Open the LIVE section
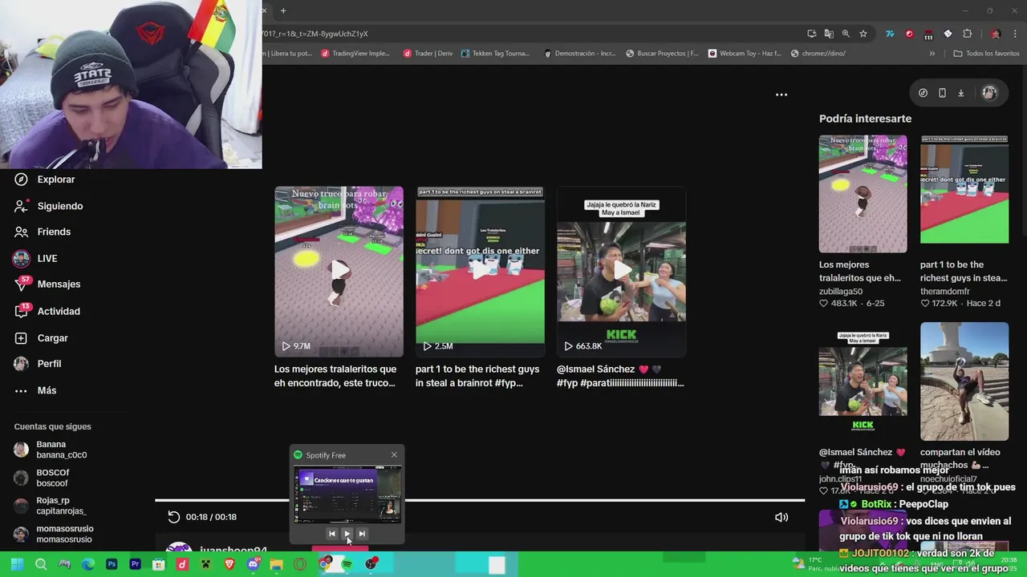 (35, 258)
